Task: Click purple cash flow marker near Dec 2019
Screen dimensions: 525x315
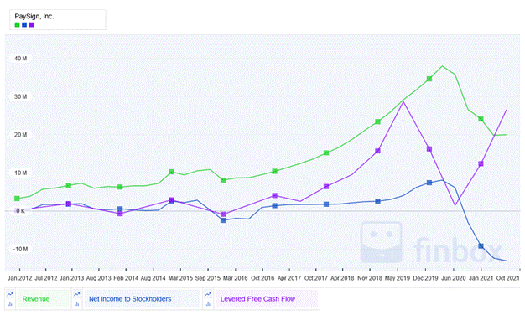Action: click(429, 149)
